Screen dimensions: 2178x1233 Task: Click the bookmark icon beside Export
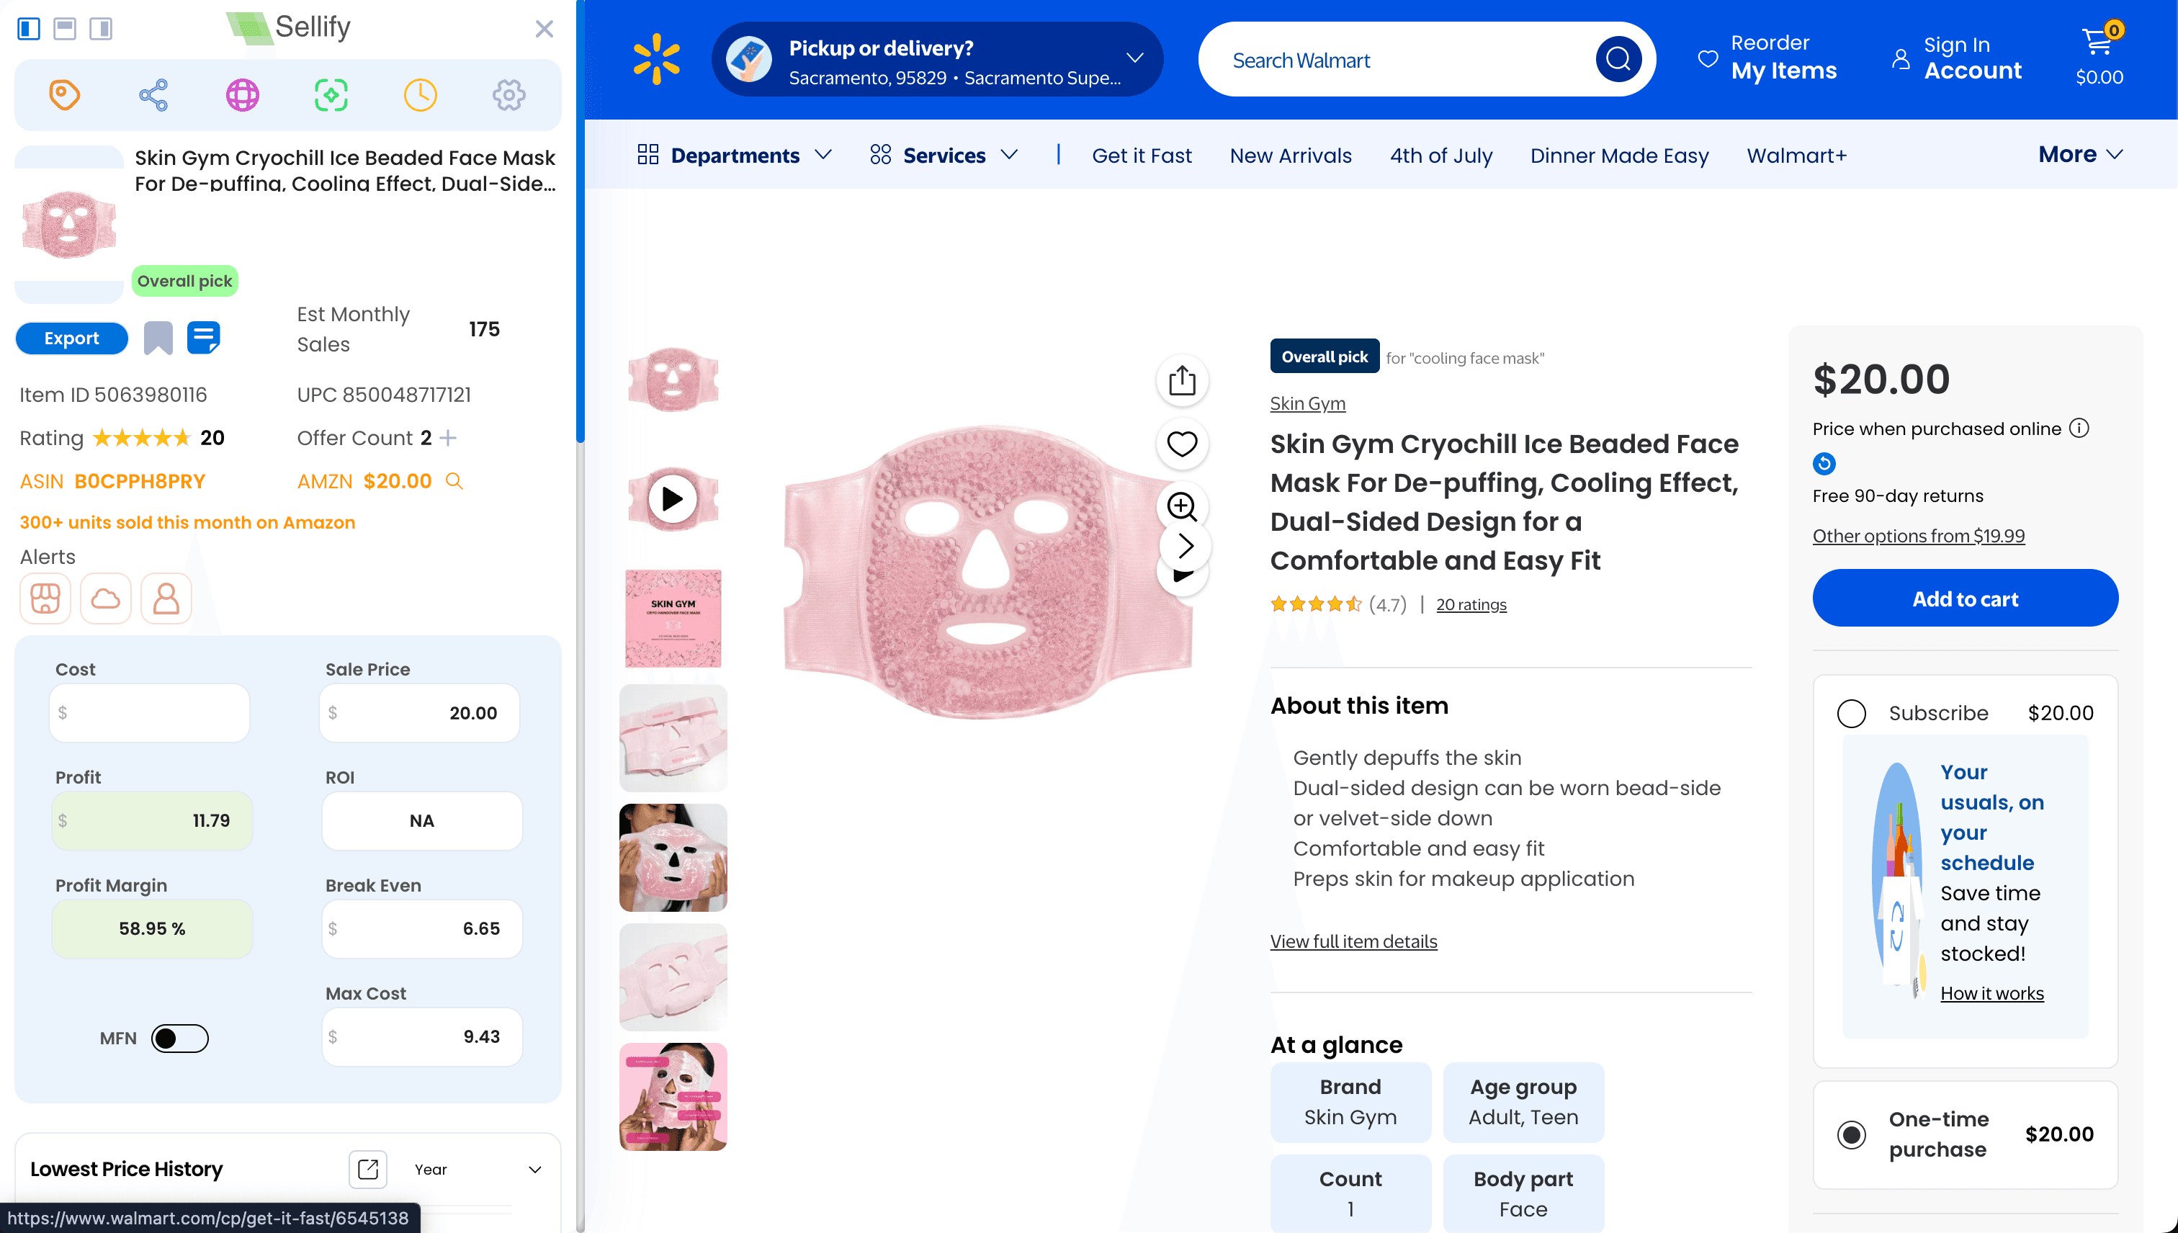coord(158,338)
